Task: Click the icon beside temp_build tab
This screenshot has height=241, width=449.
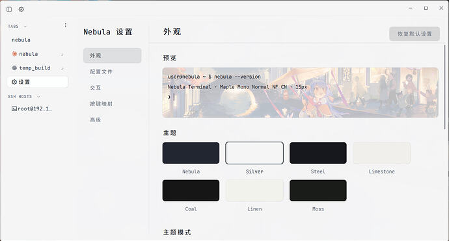Action: [14, 68]
